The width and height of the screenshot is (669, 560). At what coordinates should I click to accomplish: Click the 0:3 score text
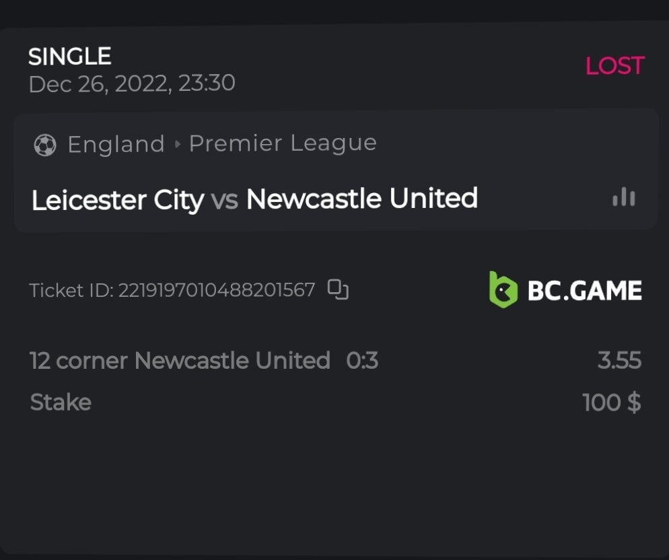click(362, 361)
